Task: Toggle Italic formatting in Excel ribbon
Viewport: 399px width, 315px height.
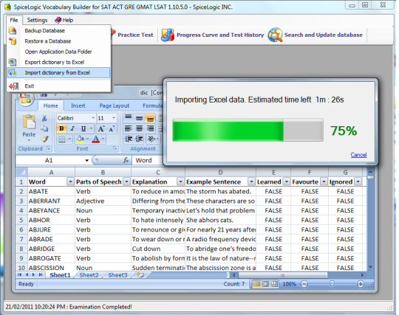Action: pos(72,128)
